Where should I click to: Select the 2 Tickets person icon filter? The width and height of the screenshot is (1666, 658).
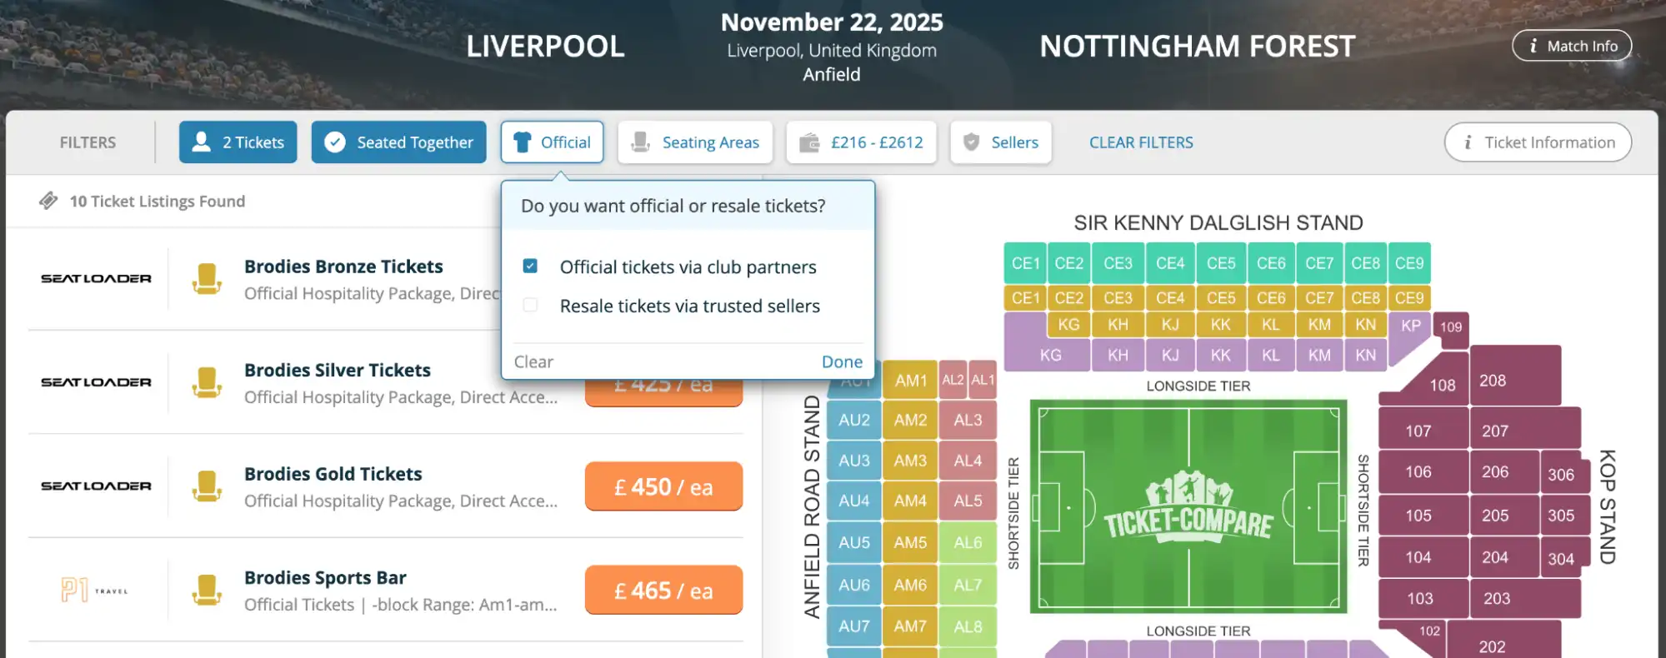(200, 142)
